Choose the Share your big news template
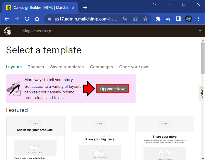205x161 pixels. click(x=100, y=138)
